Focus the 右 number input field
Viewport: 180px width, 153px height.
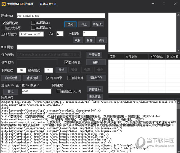point(60,34)
